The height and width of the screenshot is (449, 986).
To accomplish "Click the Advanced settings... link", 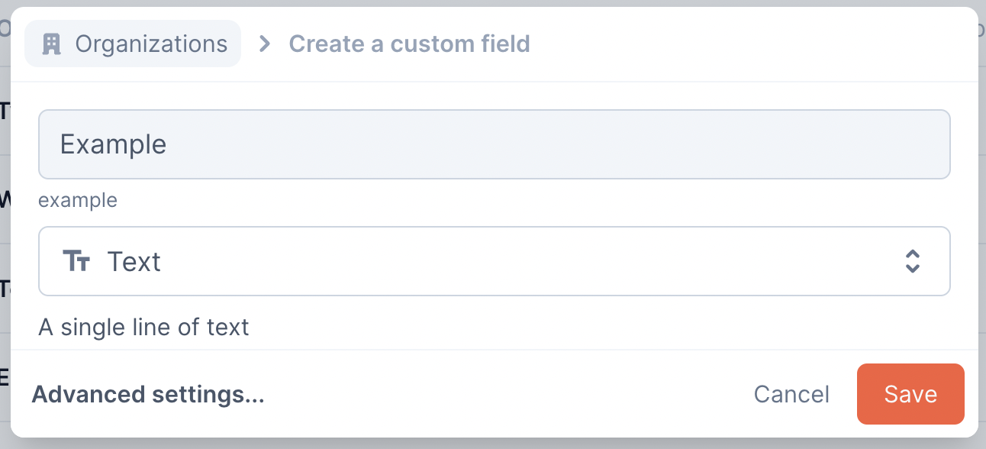I will [x=148, y=395].
